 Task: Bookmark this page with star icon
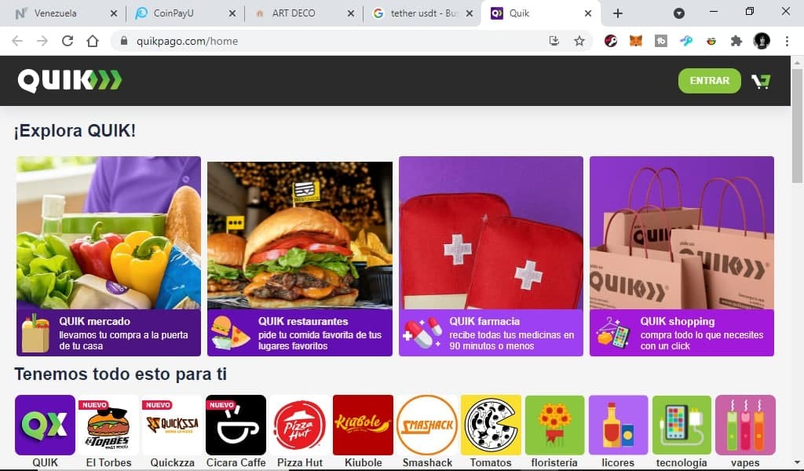pyautogui.click(x=579, y=41)
